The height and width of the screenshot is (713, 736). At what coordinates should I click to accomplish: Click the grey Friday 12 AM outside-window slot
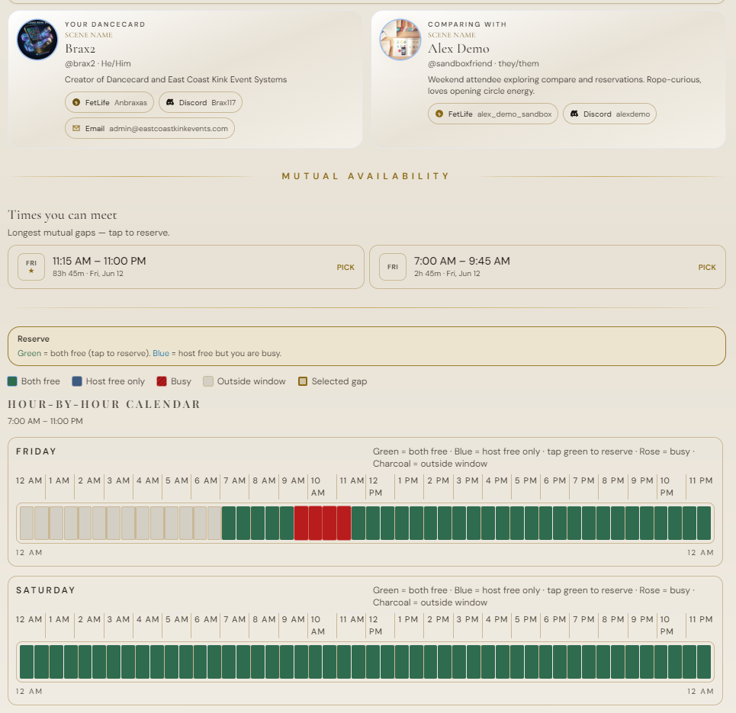coord(27,523)
